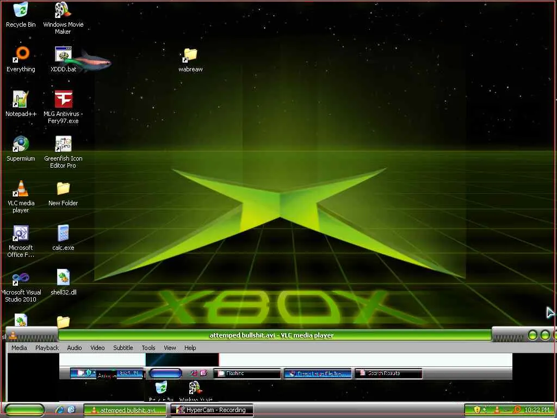
Task: Open the VLC Audio menu
Action: 74,348
